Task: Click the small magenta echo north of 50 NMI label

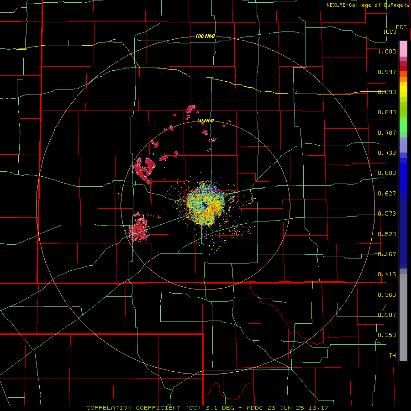Action: [190, 109]
